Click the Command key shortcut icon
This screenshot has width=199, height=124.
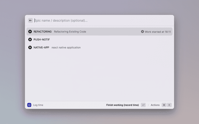pyautogui.click(x=164, y=105)
